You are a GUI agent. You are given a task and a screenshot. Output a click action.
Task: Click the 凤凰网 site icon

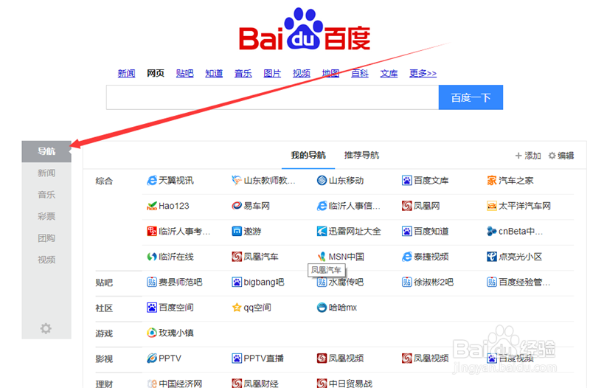point(407,206)
